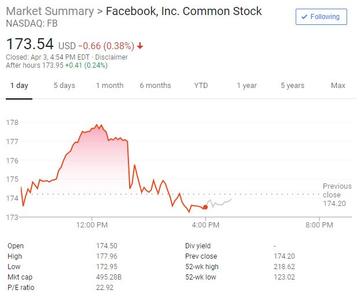Click the gray after-hours line on chart
357x305 pixels.
point(220,203)
